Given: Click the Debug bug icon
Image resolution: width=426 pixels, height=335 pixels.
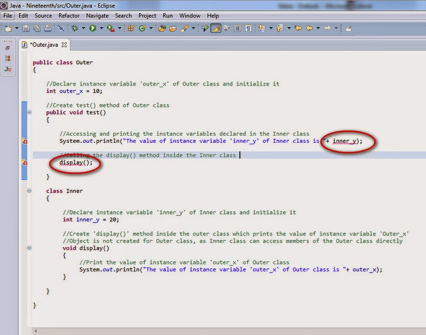Looking at the screenshot, I should click(75, 28).
